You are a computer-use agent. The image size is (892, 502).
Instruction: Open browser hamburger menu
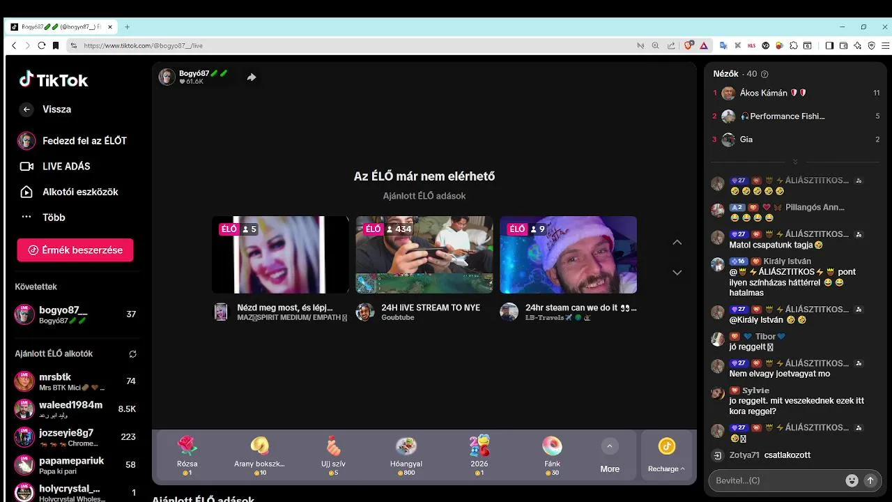pyautogui.click(x=885, y=45)
